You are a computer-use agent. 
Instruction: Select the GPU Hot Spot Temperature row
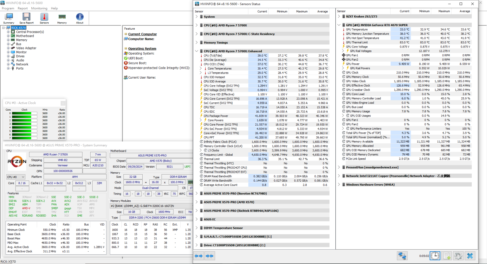[407, 38]
